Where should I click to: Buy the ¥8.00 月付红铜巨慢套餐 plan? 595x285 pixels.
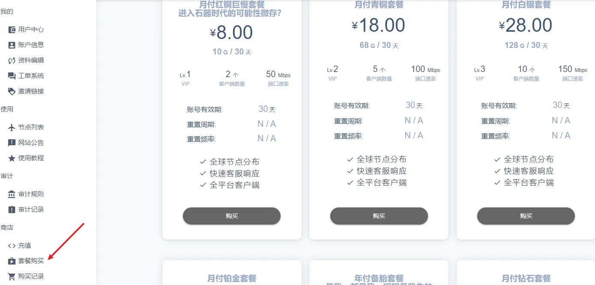pos(232,216)
